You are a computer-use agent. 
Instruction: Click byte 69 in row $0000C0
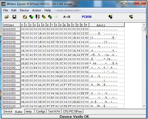tap(57, 81)
